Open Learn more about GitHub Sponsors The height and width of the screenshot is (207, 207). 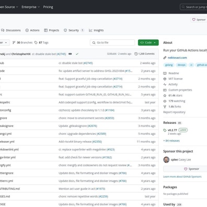(x=182, y=177)
